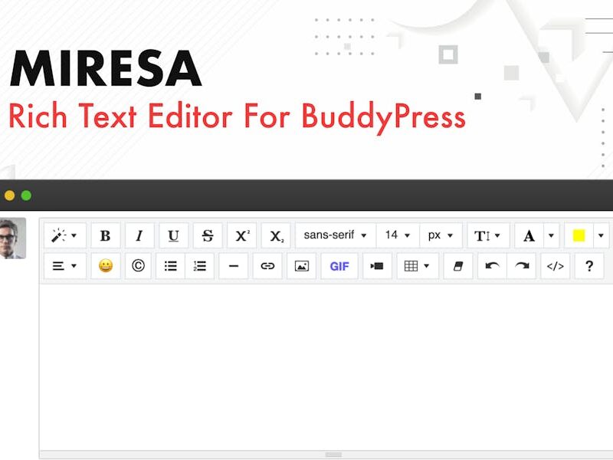Undo the last action
The image size is (613, 460).
[x=492, y=266]
